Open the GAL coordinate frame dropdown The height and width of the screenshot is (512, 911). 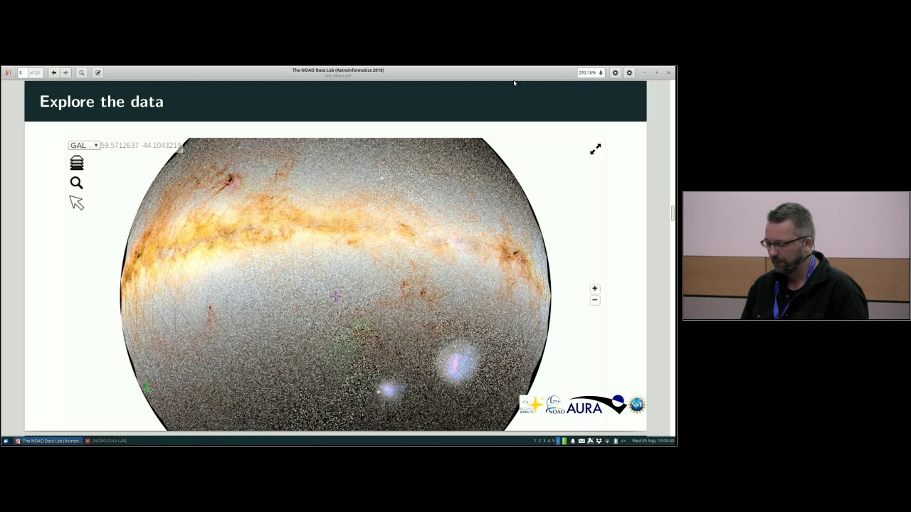coord(84,145)
